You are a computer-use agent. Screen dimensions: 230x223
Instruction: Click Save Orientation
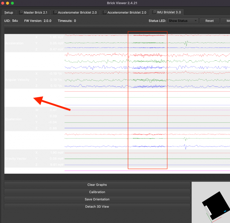(97, 199)
